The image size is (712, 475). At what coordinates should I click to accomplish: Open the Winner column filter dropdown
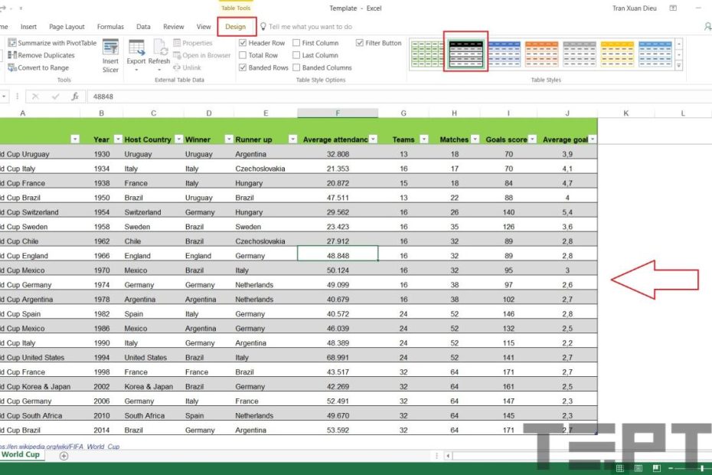coord(229,139)
